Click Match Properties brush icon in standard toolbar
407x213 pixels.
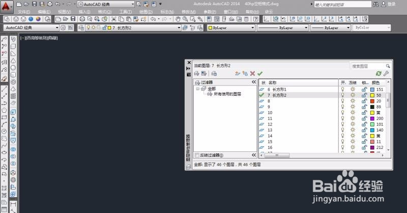click(x=136, y=19)
